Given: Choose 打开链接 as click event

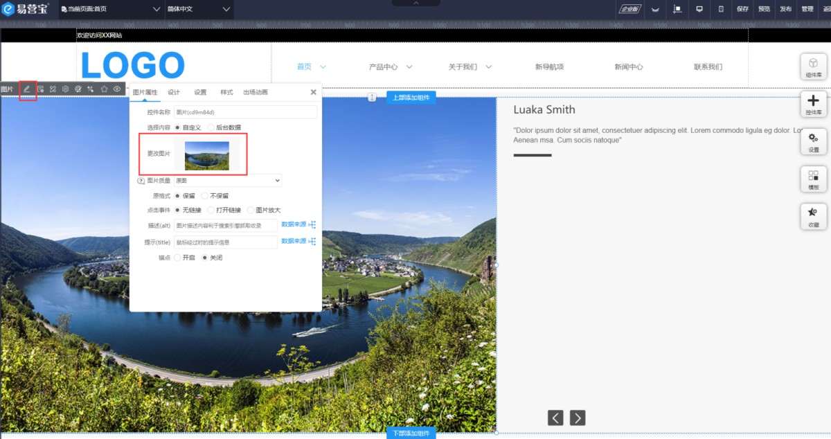Looking at the screenshot, I should pyautogui.click(x=211, y=210).
